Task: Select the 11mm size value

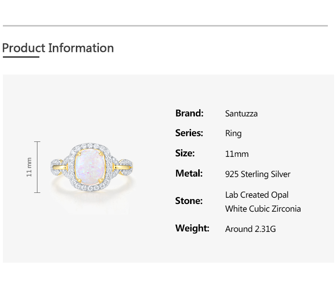Action: coord(237,154)
